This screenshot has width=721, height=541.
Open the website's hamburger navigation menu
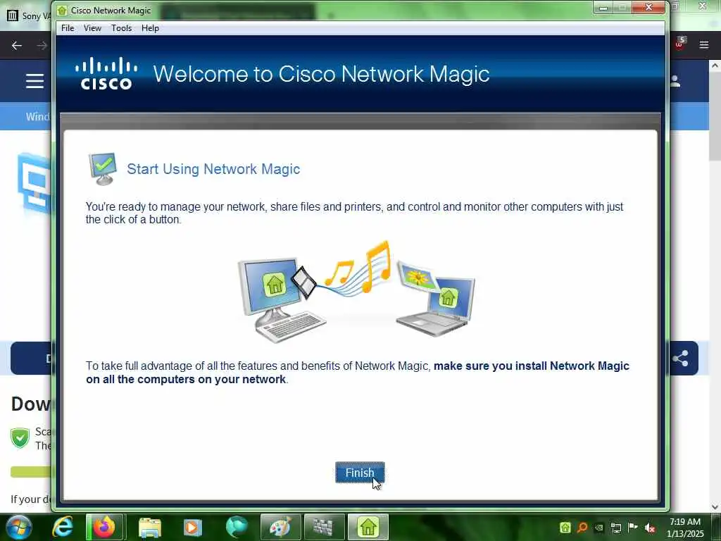tap(35, 81)
